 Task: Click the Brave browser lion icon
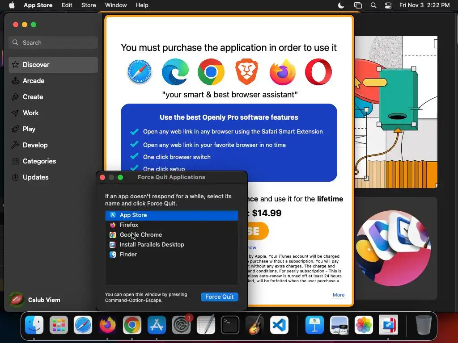247,72
